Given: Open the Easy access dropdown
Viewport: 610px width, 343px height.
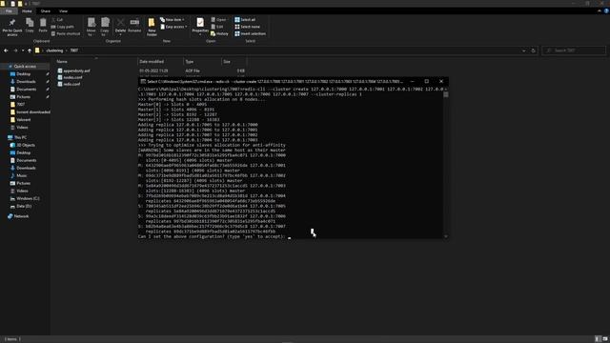Looking at the screenshot, I should (x=173, y=27).
